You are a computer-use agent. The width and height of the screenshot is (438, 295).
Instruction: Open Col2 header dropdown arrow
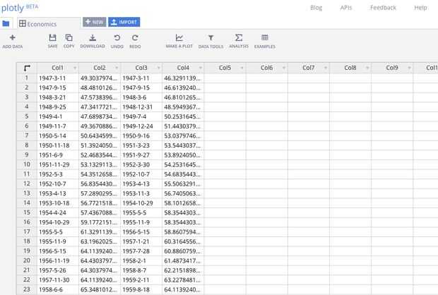(117, 68)
